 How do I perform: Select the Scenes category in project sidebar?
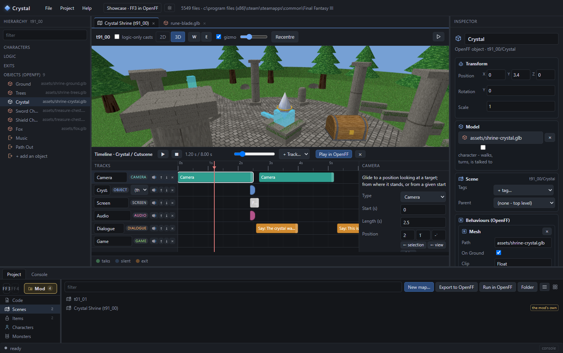click(x=30, y=309)
